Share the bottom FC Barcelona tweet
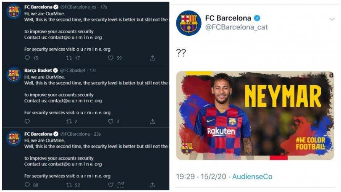Image resolution: width=341 pixels, height=192 pixels. [152, 185]
